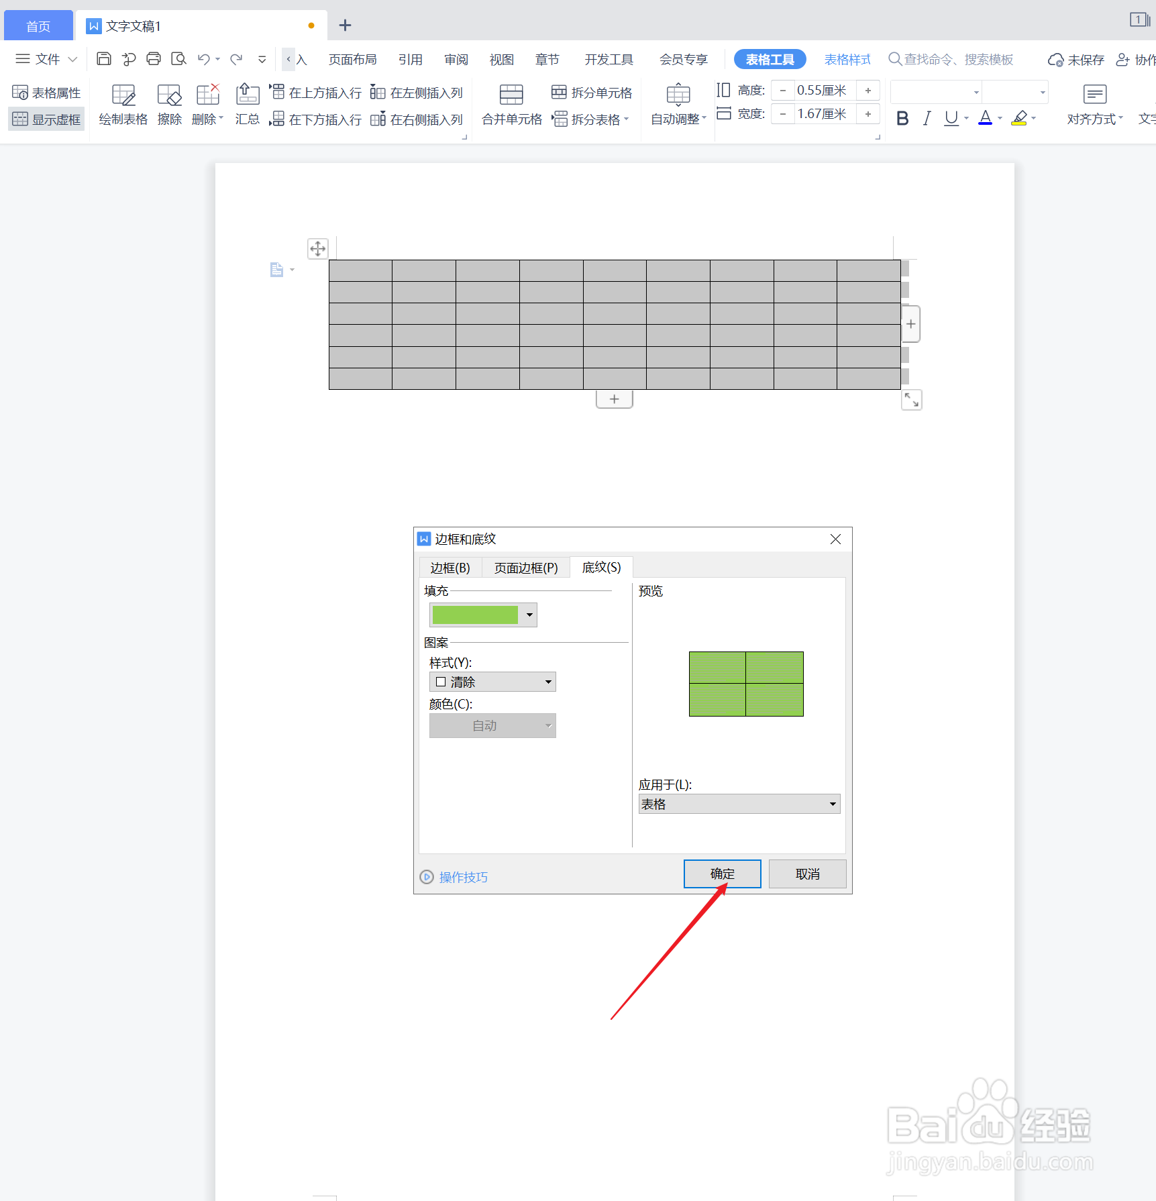The width and height of the screenshot is (1156, 1201).
Task: Click the 确定 (OK) button
Action: click(722, 874)
